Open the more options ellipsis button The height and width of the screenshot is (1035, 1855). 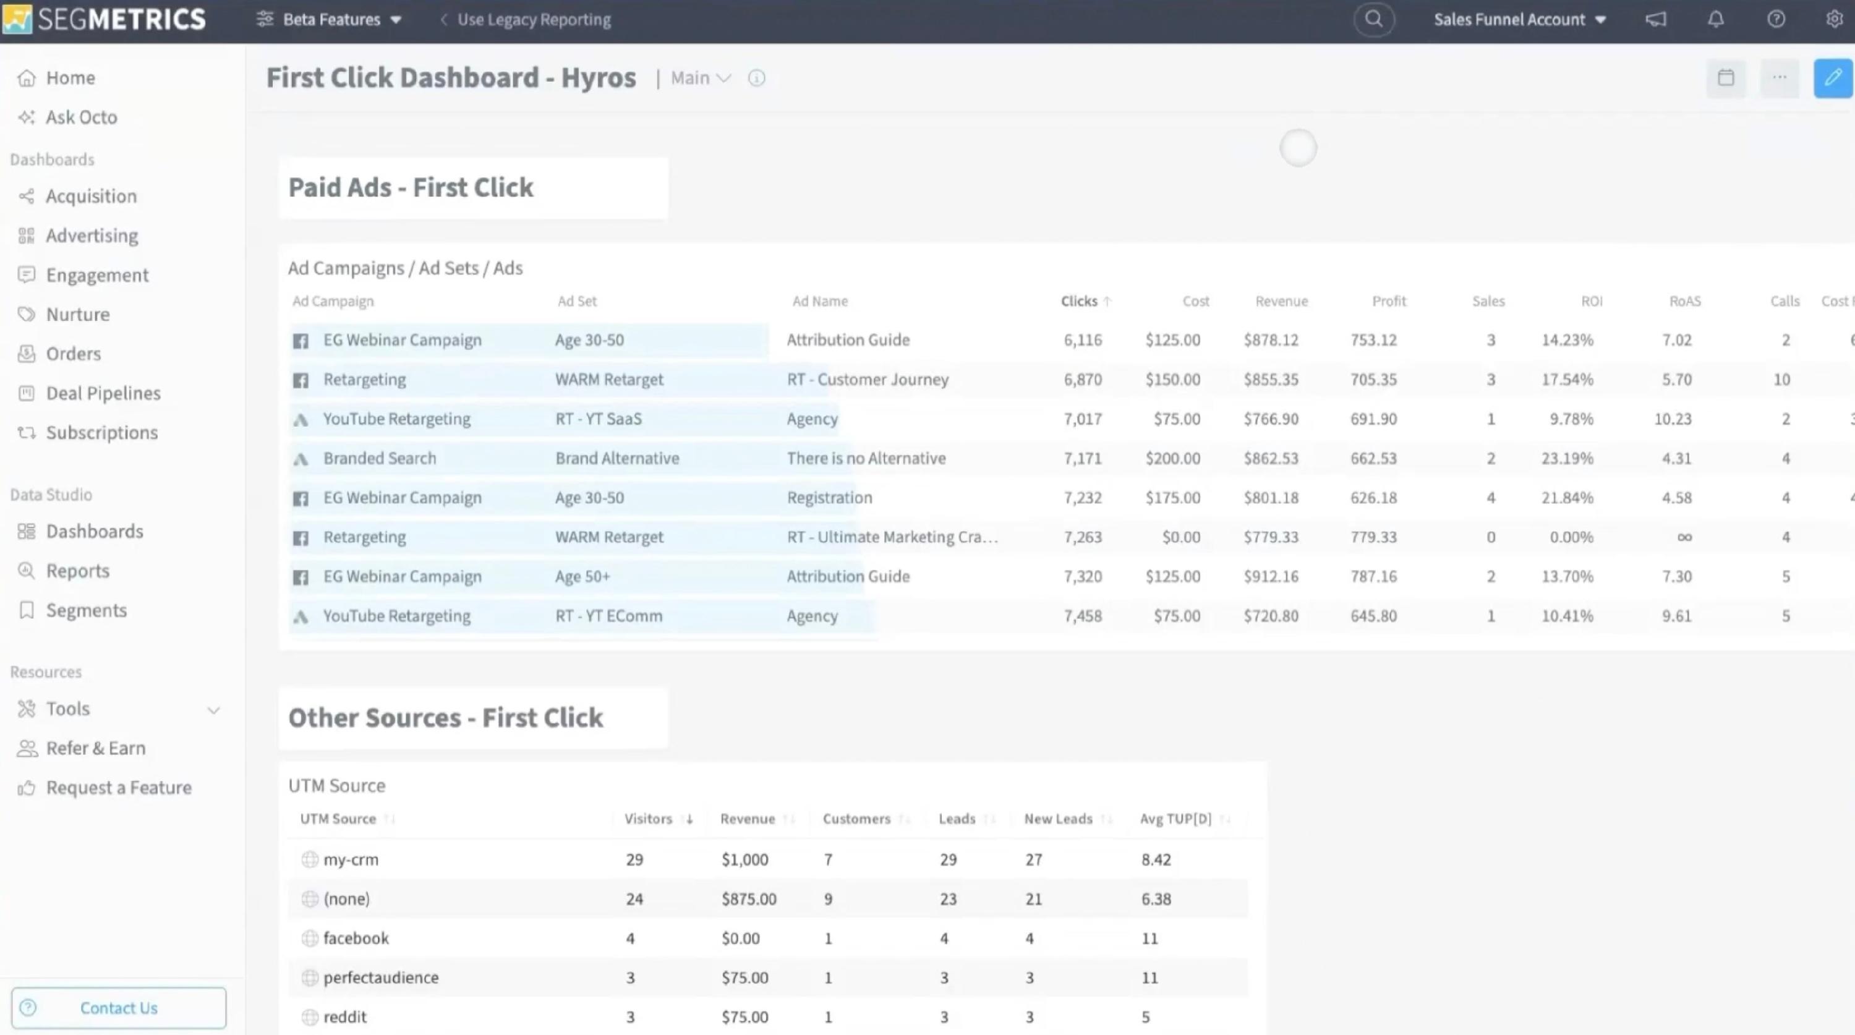[1780, 78]
